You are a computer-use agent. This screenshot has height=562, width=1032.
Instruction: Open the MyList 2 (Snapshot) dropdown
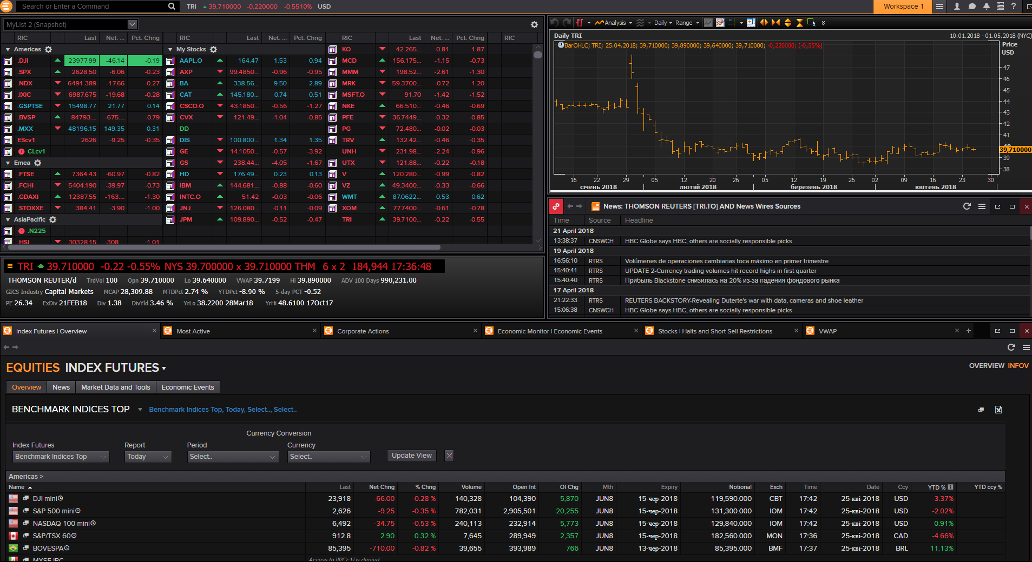[x=71, y=25]
